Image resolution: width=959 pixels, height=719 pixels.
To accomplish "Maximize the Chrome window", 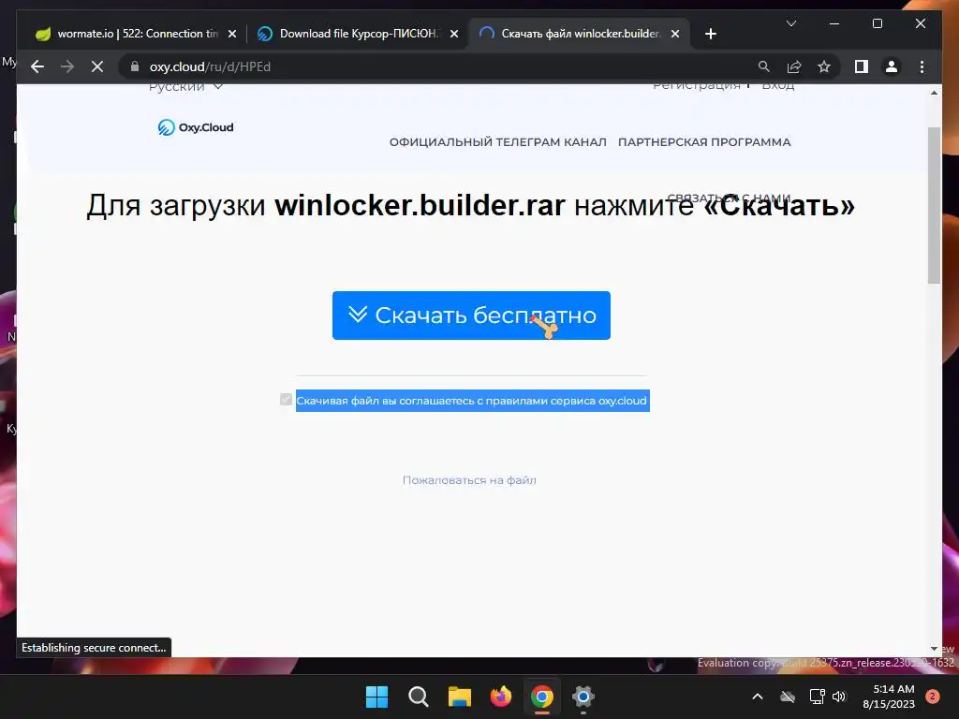I will pos(877,23).
